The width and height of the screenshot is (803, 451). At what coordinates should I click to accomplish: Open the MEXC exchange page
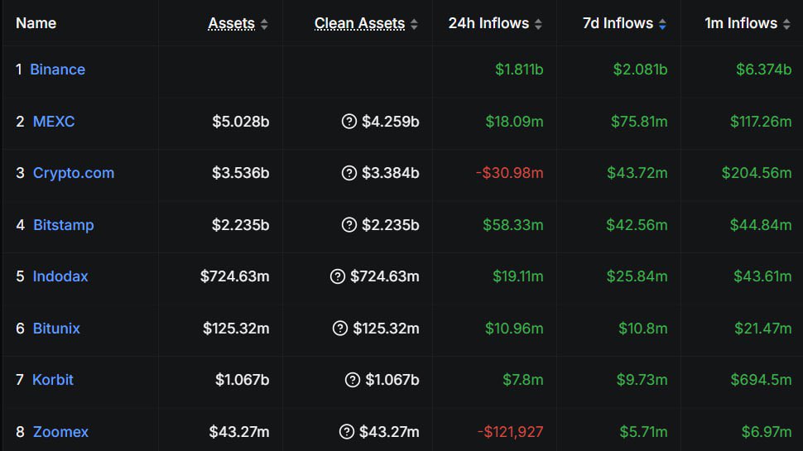[x=54, y=122]
